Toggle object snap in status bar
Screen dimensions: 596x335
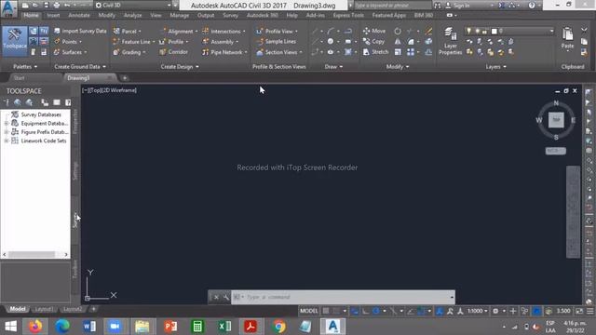click(x=421, y=311)
